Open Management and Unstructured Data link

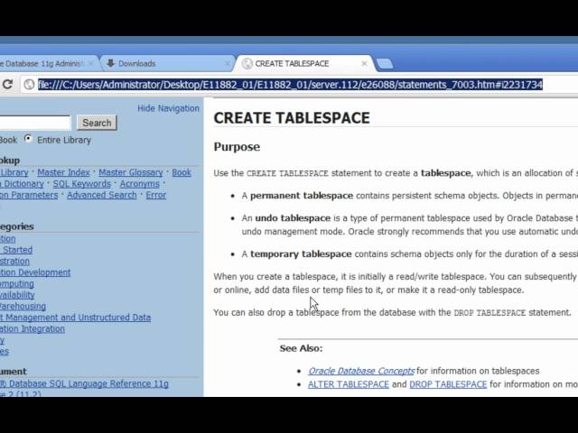coord(75,318)
